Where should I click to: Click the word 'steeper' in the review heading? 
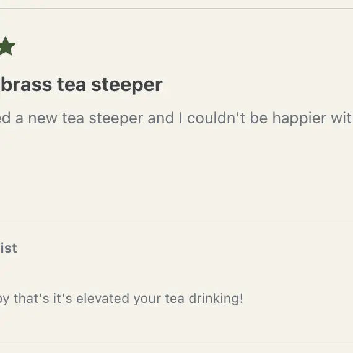click(x=127, y=85)
